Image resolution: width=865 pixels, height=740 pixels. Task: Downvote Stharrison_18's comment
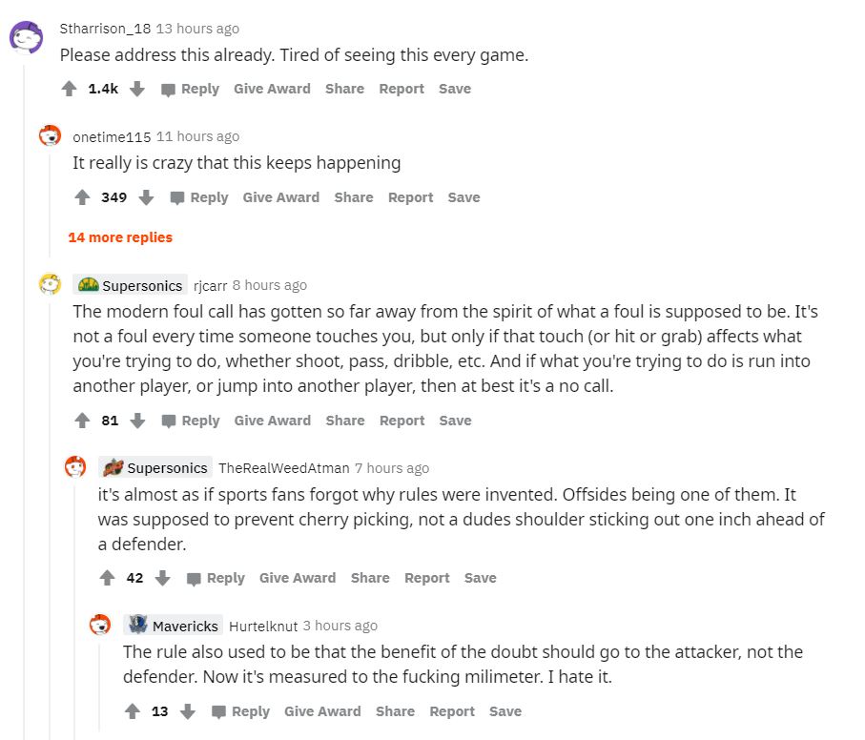pos(136,89)
